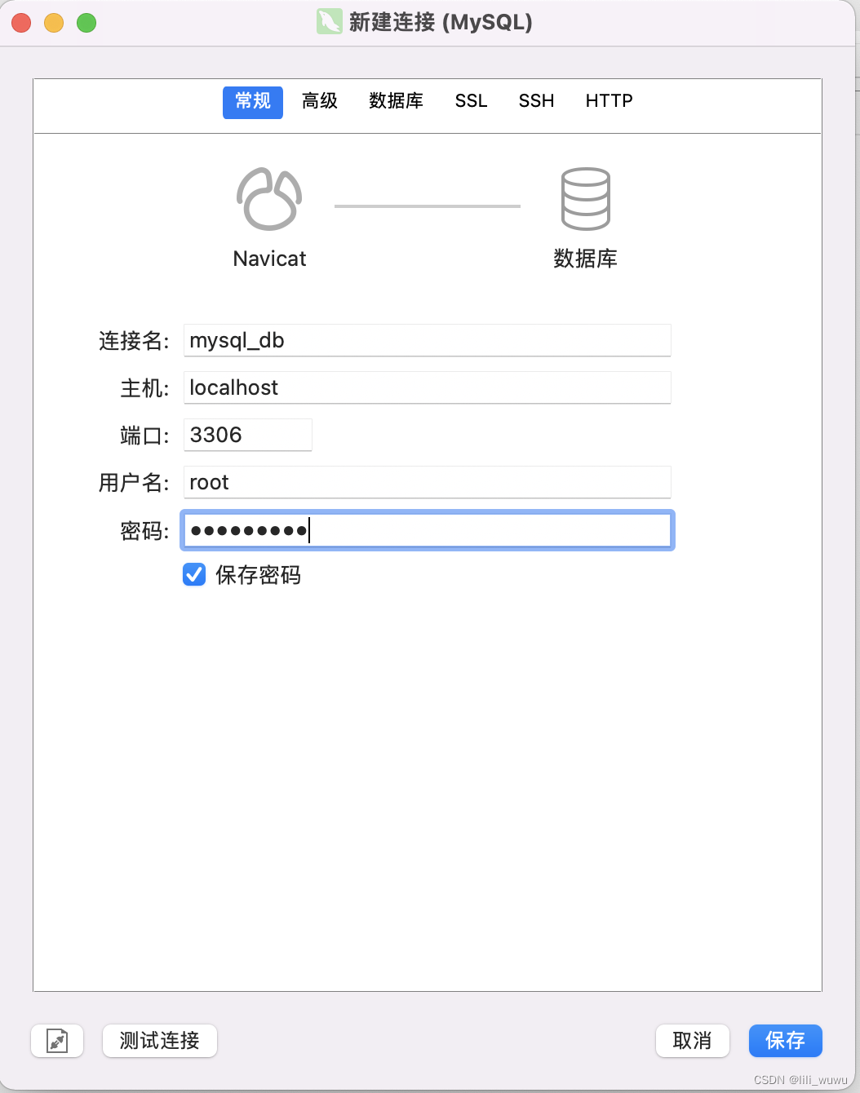Select the 数据库 tab

(396, 101)
